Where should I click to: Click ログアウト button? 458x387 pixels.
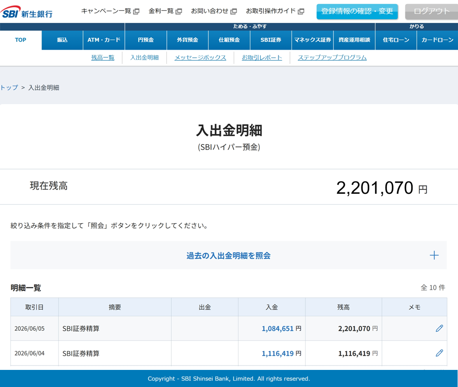point(432,11)
